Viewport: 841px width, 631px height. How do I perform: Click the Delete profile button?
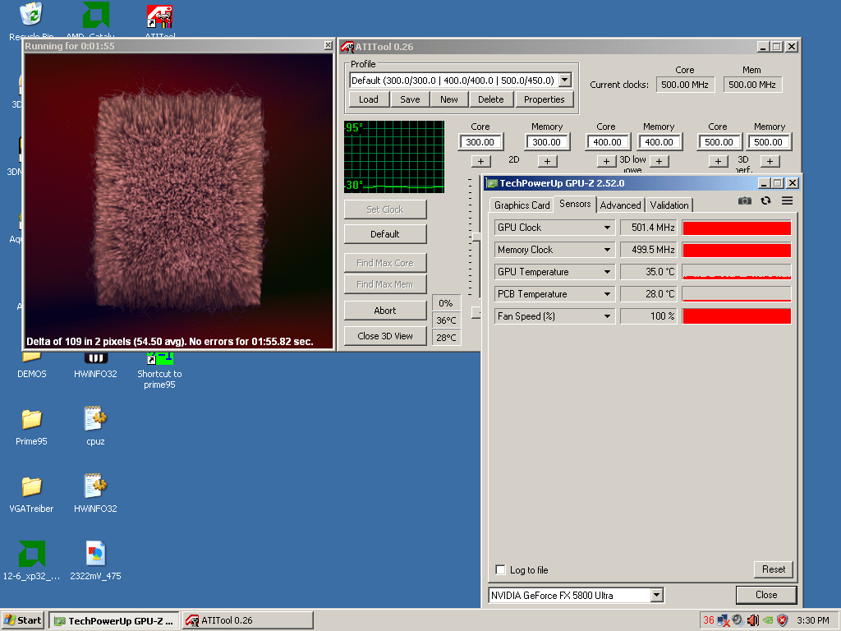491,99
